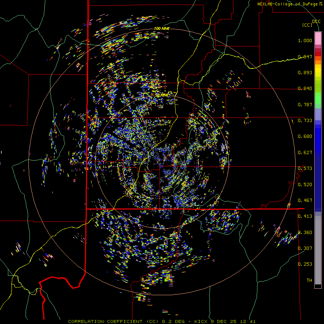Click the 0.360 legend value
324x324 pixels.
305,233
